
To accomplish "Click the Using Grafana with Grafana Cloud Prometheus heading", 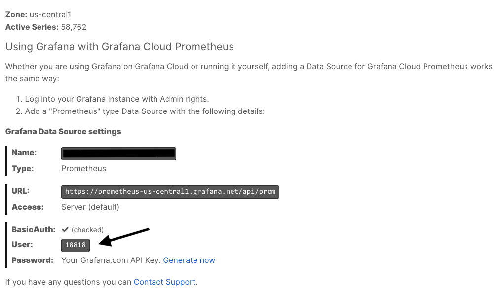I will click(119, 47).
